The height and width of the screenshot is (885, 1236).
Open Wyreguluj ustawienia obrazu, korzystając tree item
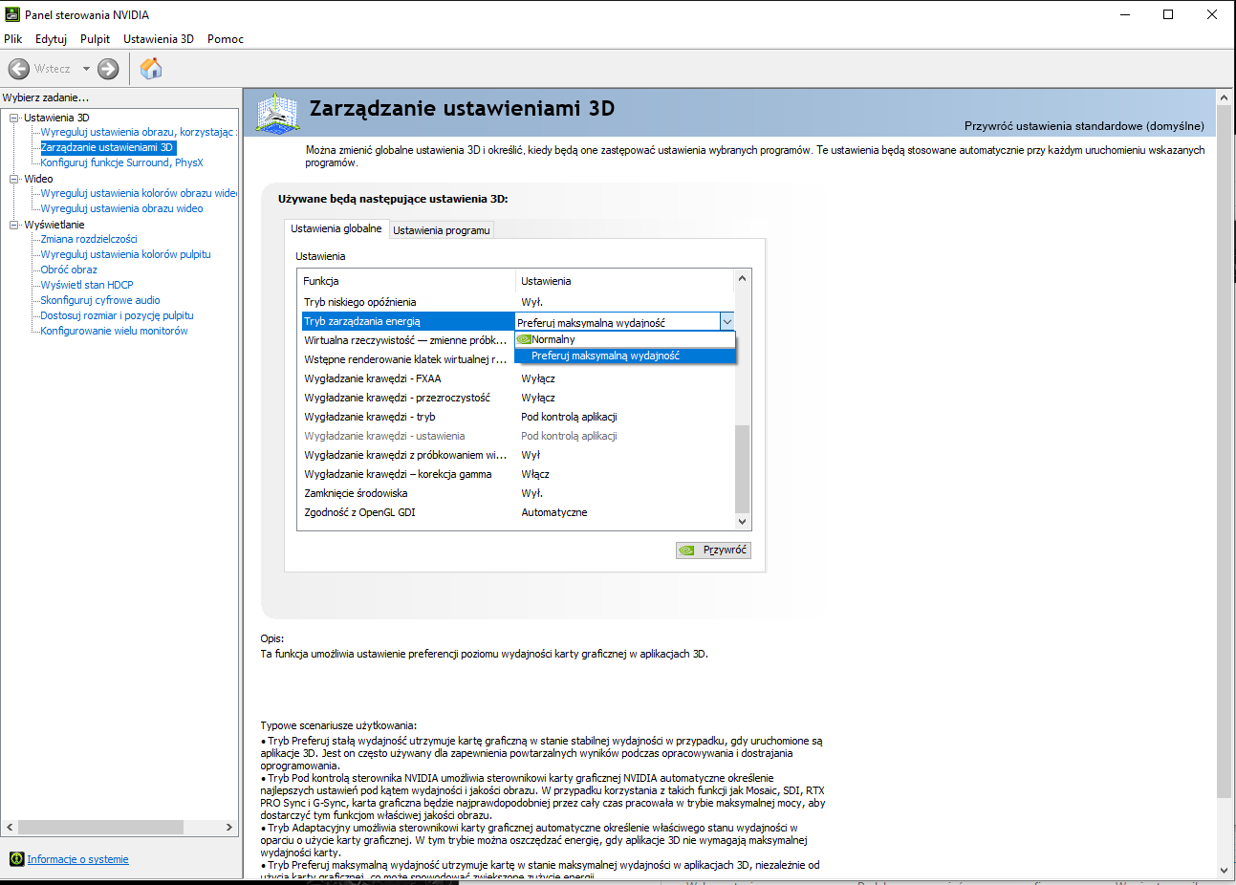coord(137,132)
